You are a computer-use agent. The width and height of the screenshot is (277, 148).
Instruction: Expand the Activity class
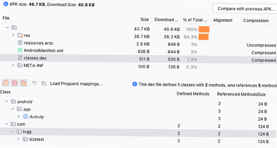[x=19, y=117]
